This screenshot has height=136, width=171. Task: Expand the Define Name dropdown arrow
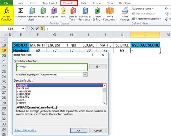pos(153,9)
